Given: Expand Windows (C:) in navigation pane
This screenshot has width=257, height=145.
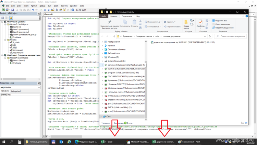Looking at the screenshot, I should tap(102, 57).
